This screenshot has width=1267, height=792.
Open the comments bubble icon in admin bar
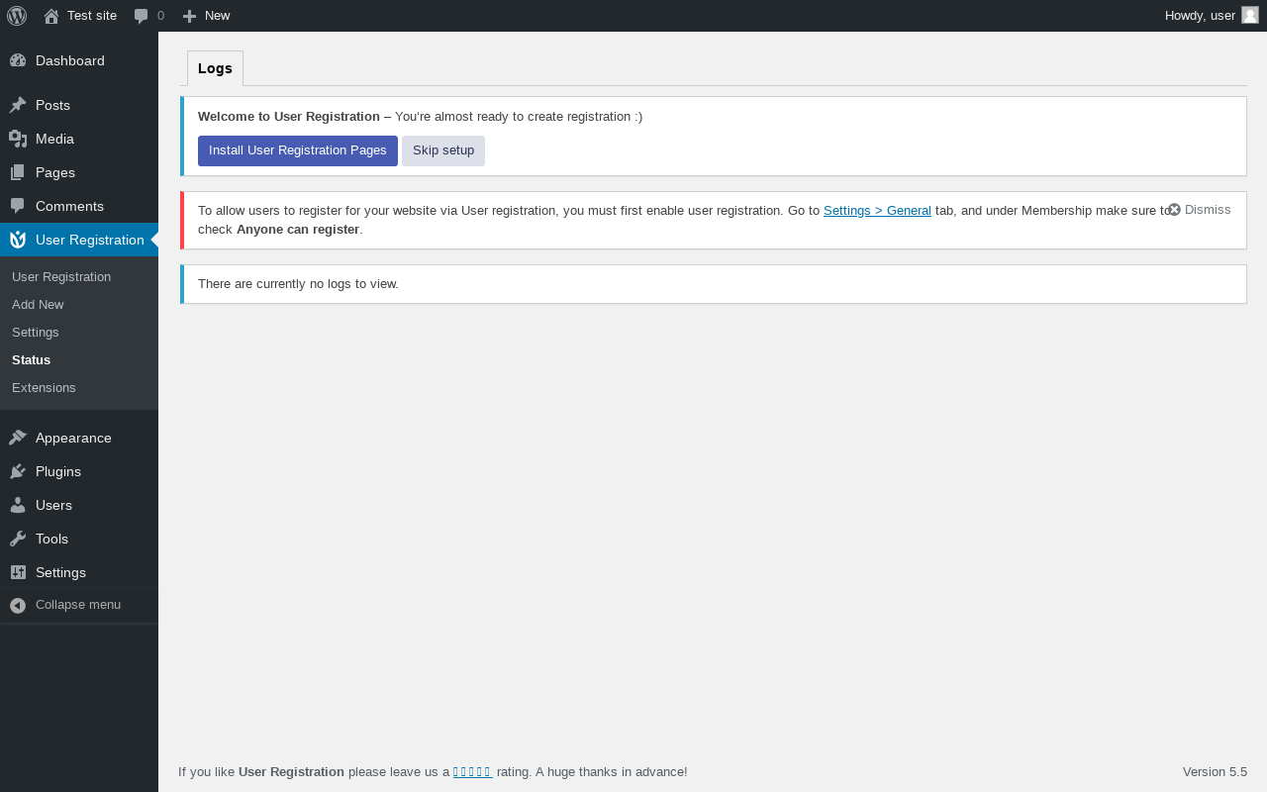142,16
